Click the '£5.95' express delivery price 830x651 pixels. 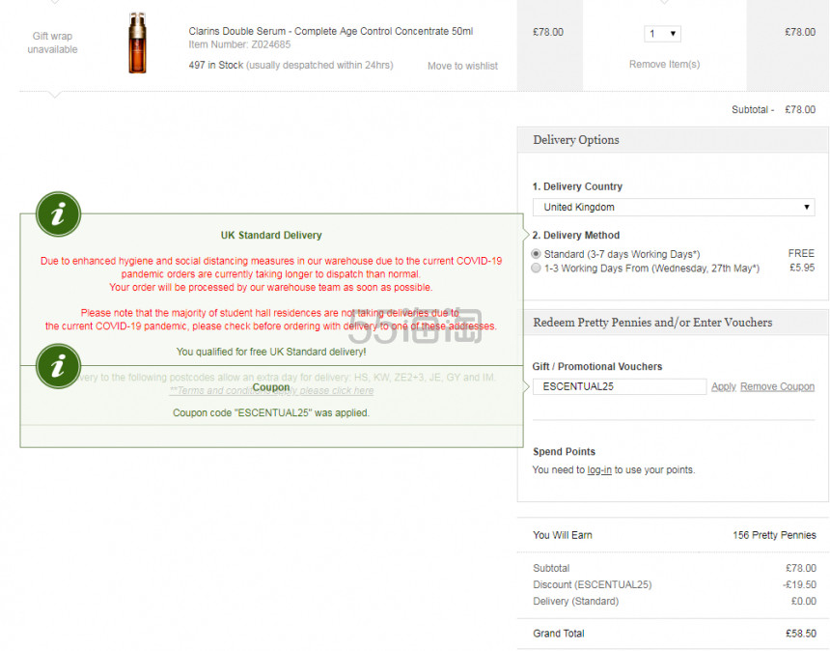[802, 268]
